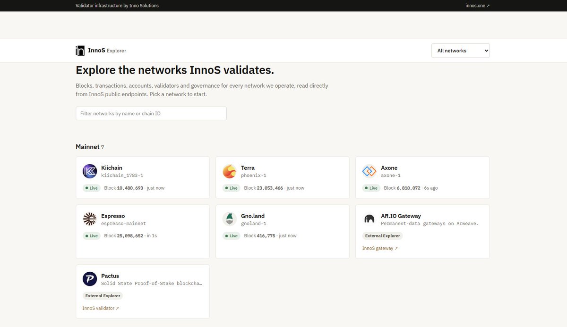Image resolution: width=567 pixels, height=327 pixels.
Task: Click block number 416,775
Action: tap(266, 235)
